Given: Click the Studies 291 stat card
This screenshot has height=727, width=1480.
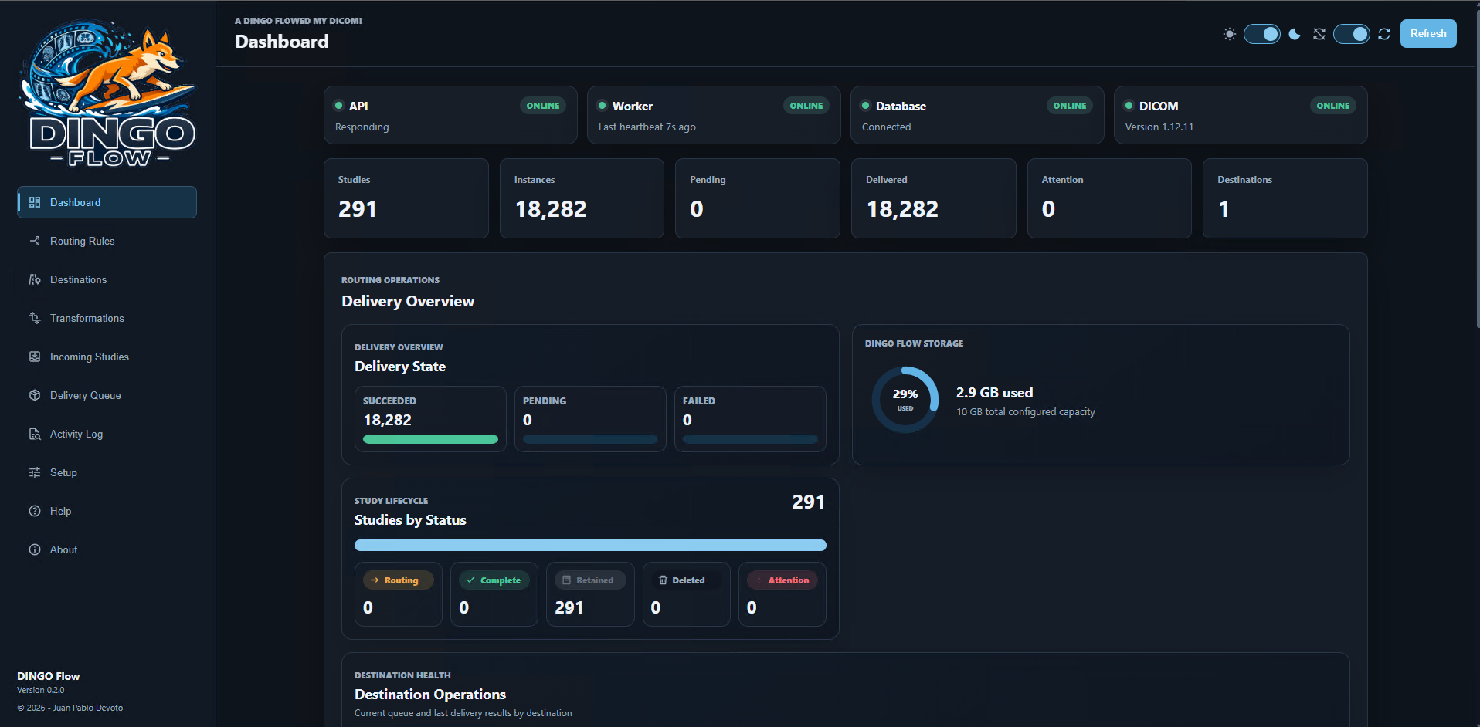Looking at the screenshot, I should [406, 198].
